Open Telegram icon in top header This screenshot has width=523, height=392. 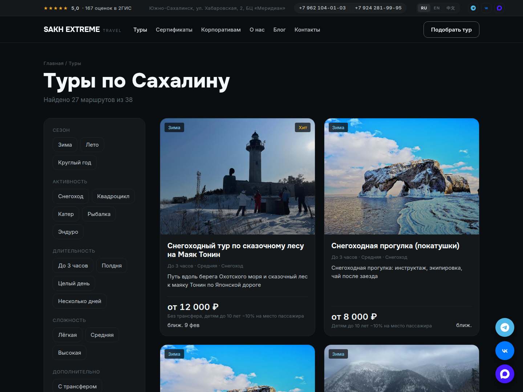click(x=473, y=8)
